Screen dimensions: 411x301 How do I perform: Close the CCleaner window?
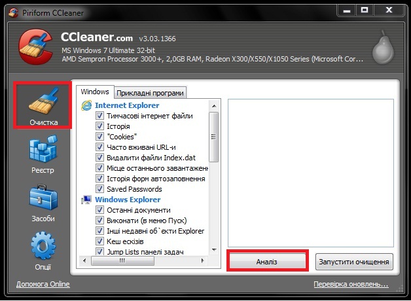(389, 10)
